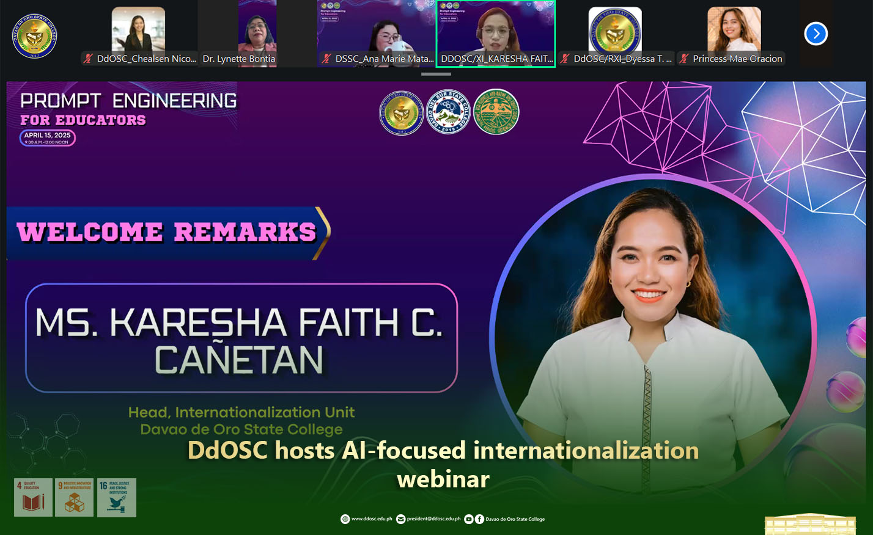Click the SDG 9 Industry Innovation icon
The height and width of the screenshot is (535, 873).
[75, 498]
